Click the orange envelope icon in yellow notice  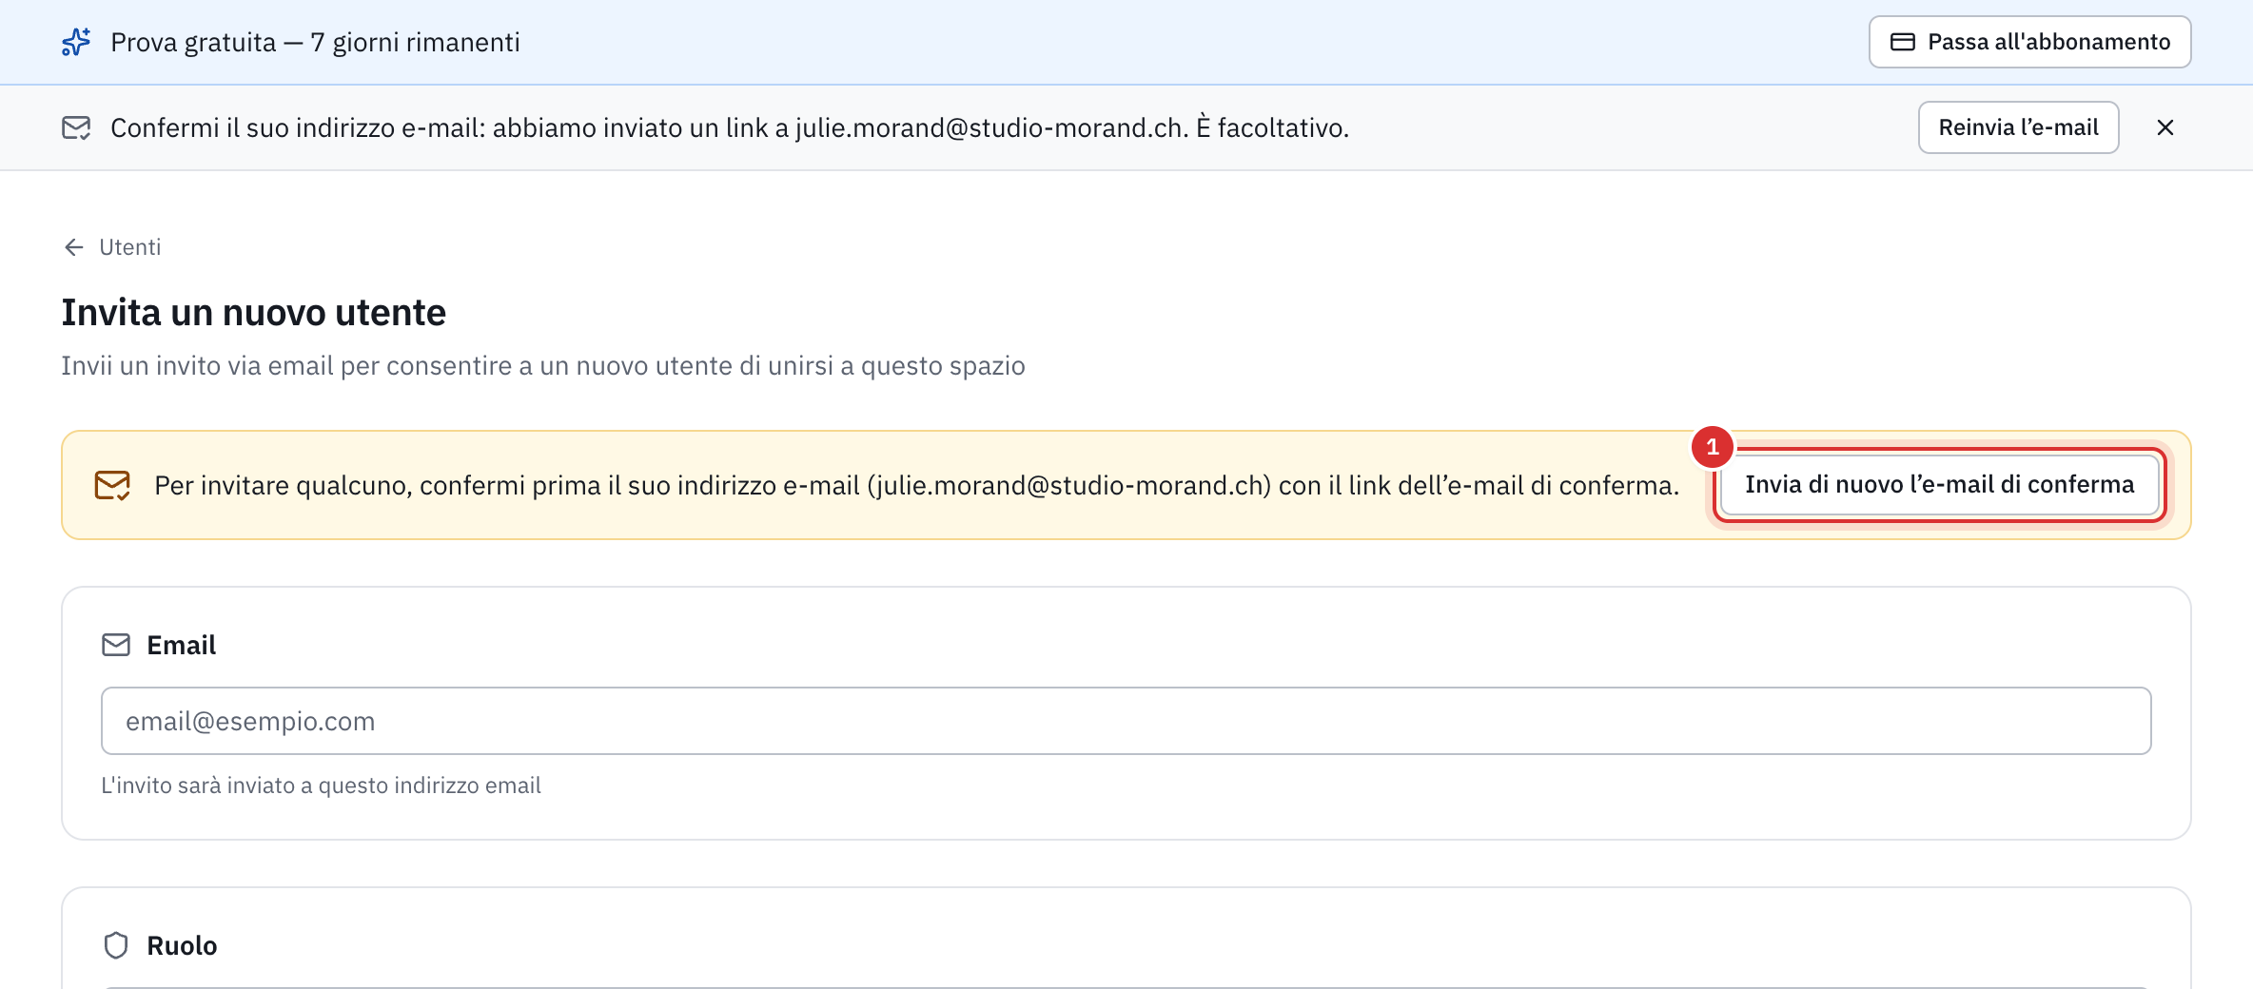(112, 485)
